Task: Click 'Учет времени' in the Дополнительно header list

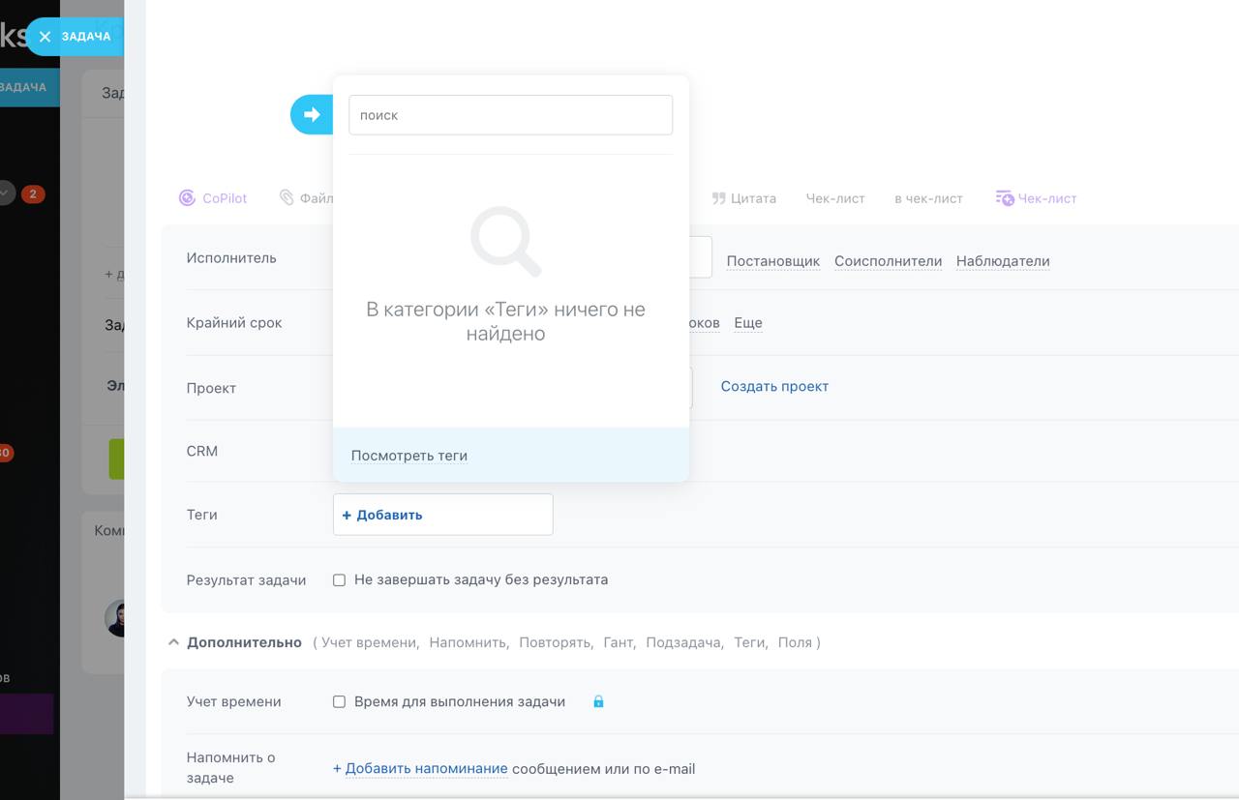Action: point(370,642)
